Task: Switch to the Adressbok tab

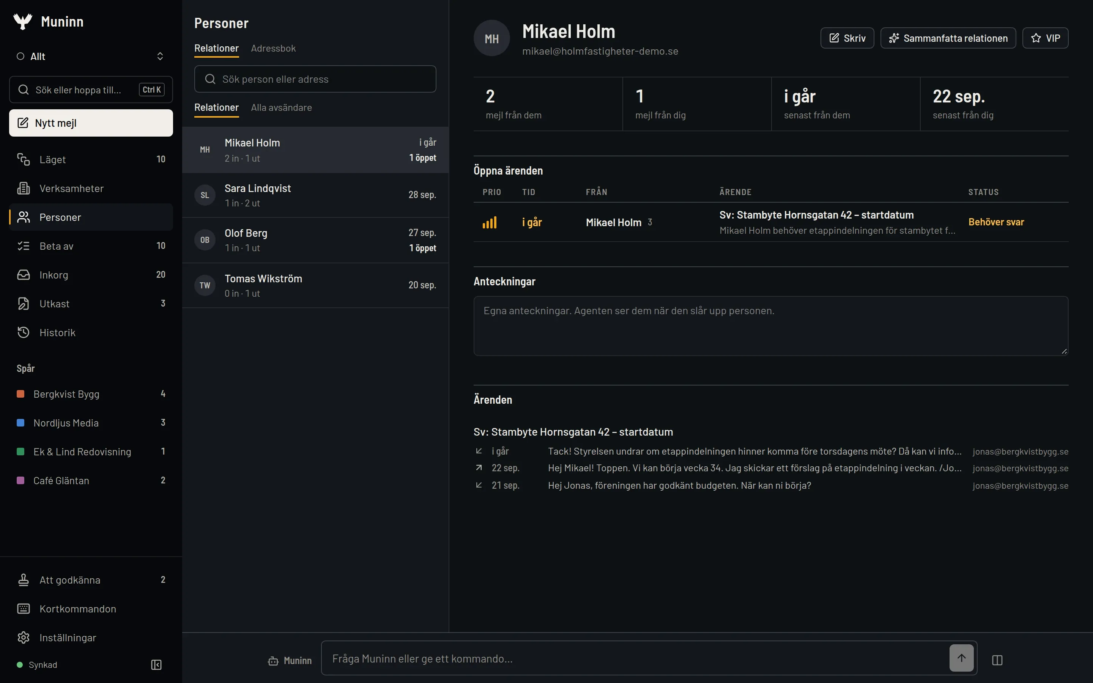Action: point(273,48)
